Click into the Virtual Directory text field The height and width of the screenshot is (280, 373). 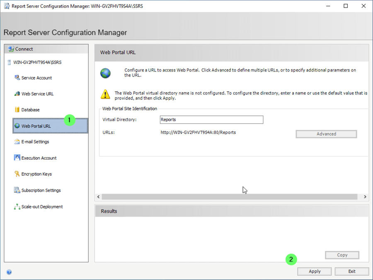211,120
